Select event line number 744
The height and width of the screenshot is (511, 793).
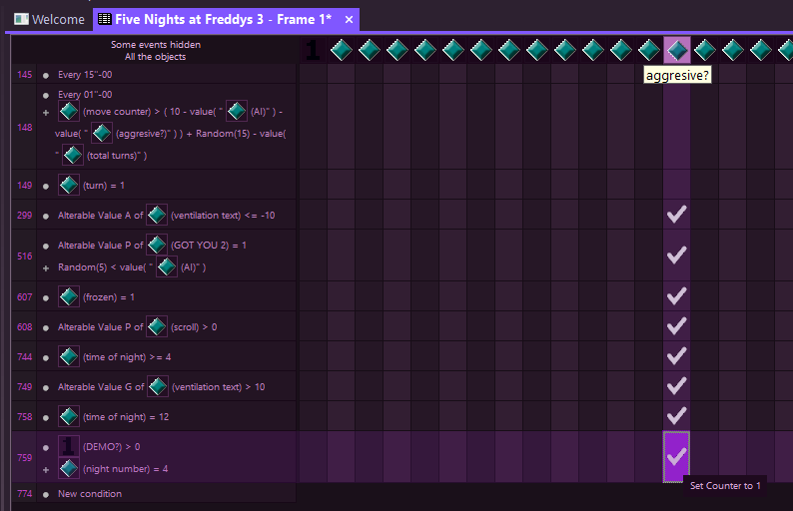(x=24, y=356)
